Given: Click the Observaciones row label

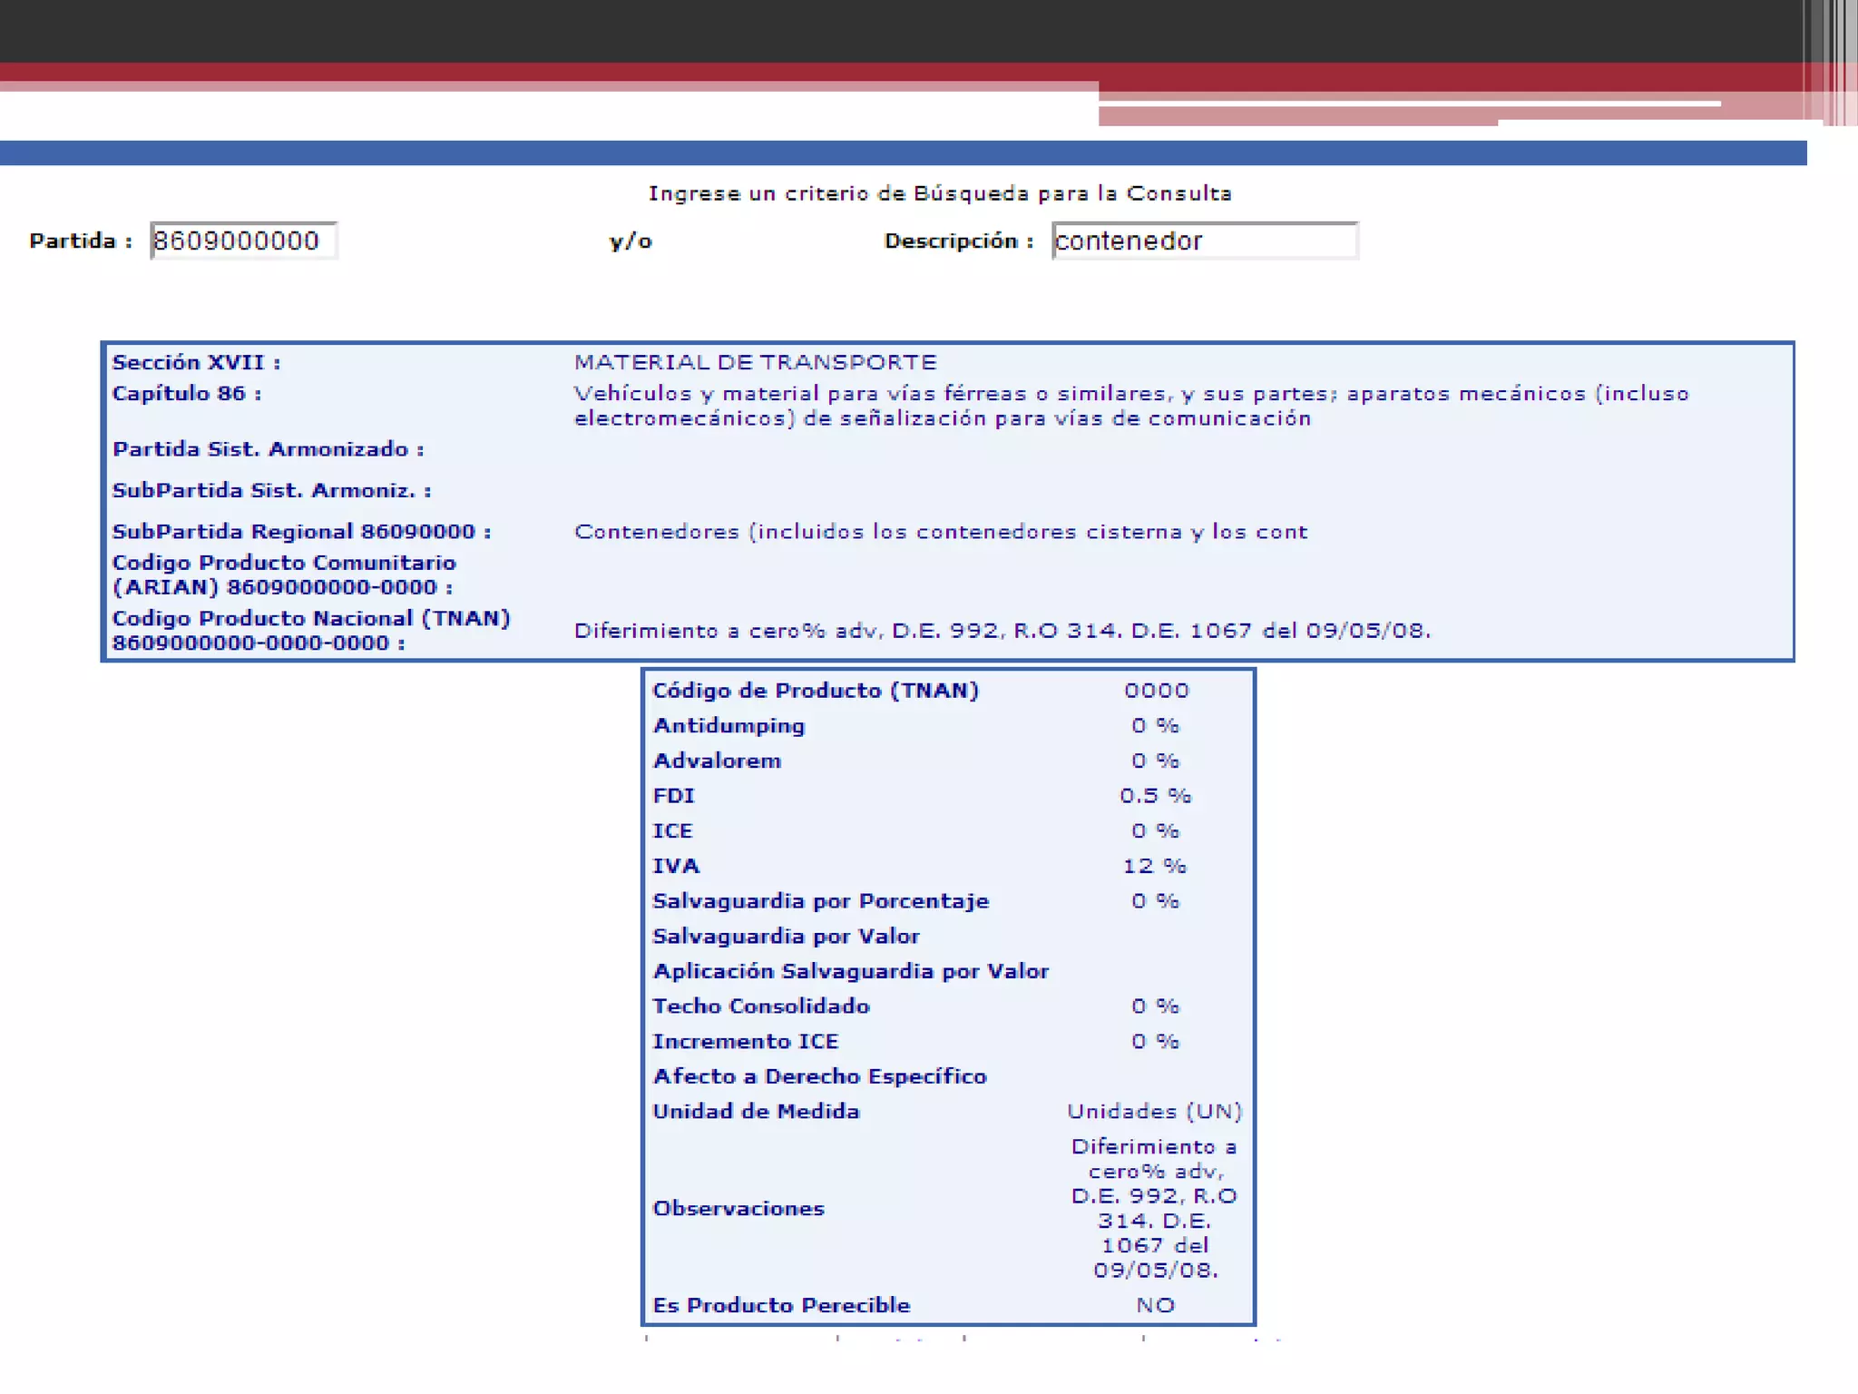Looking at the screenshot, I should [x=738, y=1208].
